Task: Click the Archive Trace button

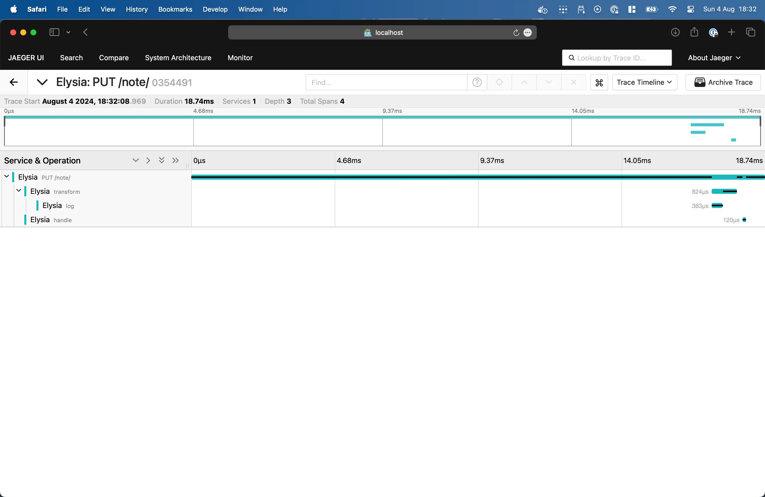Action: click(723, 82)
